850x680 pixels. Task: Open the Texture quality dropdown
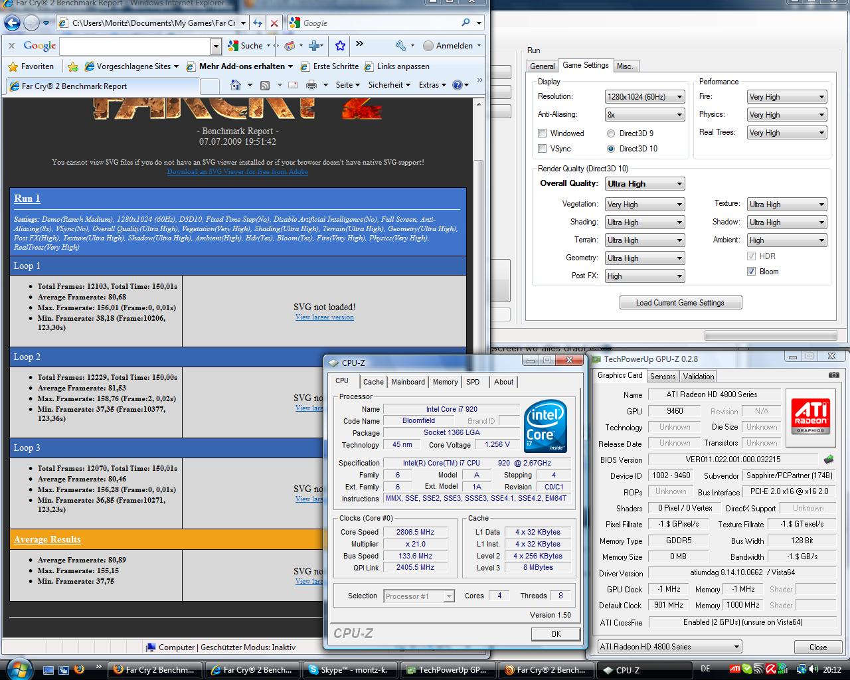click(x=787, y=205)
